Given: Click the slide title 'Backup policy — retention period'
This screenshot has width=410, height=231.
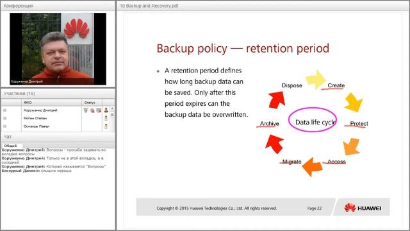Looking at the screenshot, I should (x=243, y=49).
